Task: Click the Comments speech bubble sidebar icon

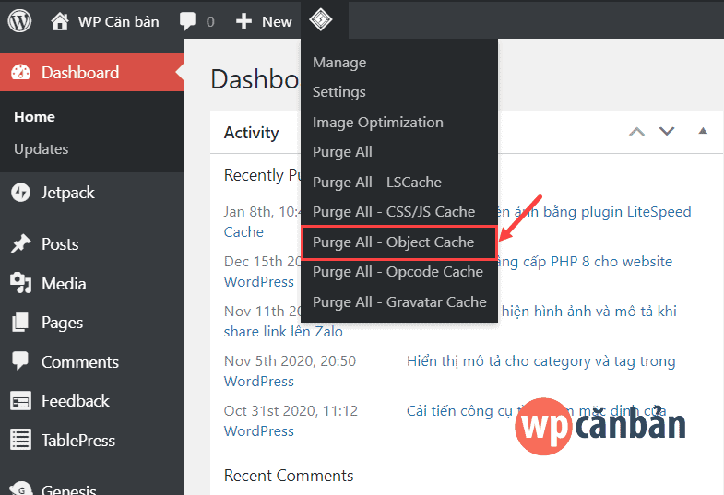Action: [20, 361]
